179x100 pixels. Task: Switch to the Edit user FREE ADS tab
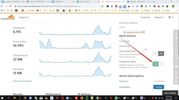coord(38,2)
